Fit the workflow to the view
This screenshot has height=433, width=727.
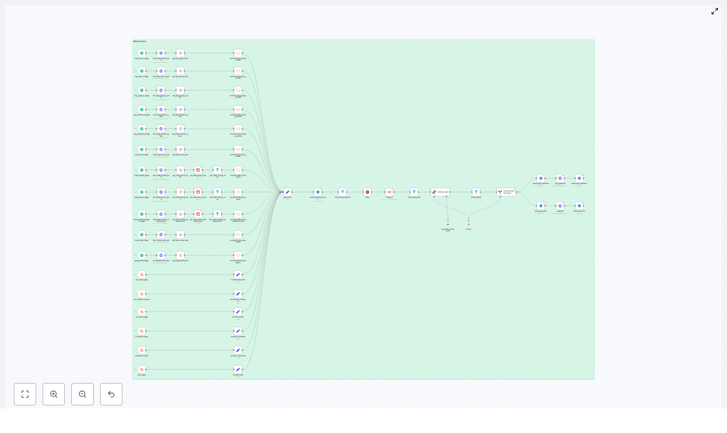25,394
